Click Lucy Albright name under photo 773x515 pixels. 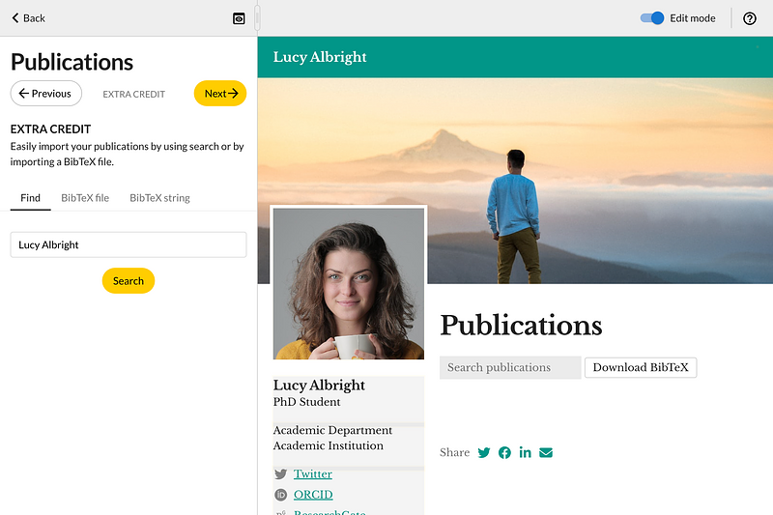[x=319, y=386]
